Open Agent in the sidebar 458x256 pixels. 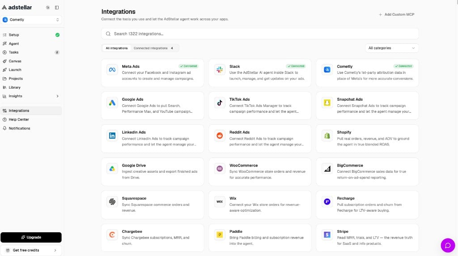(x=31, y=43)
